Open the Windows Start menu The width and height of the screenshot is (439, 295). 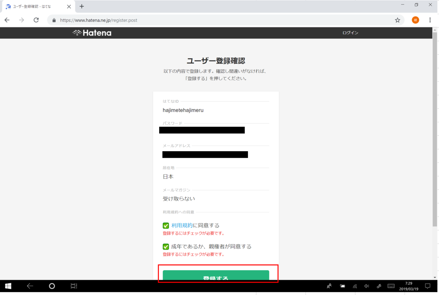(x=8, y=286)
